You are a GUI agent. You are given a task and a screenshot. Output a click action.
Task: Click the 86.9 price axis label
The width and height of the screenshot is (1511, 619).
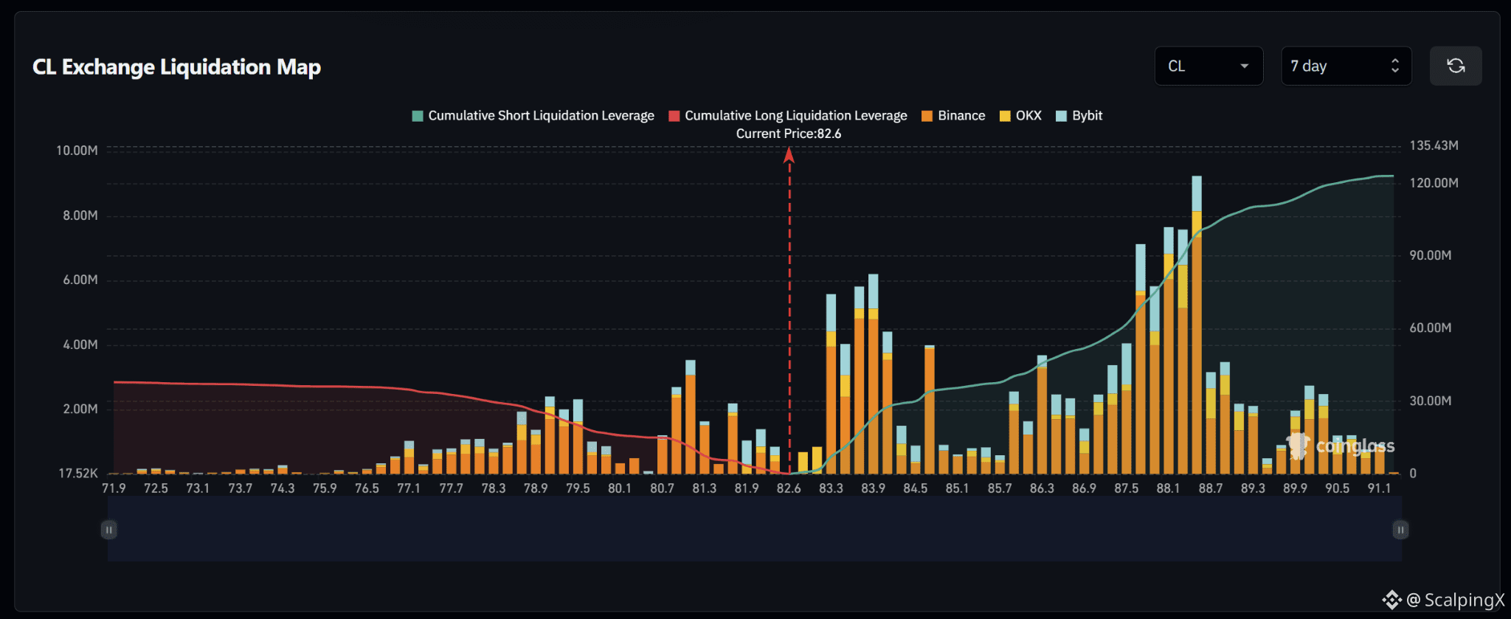(1084, 488)
